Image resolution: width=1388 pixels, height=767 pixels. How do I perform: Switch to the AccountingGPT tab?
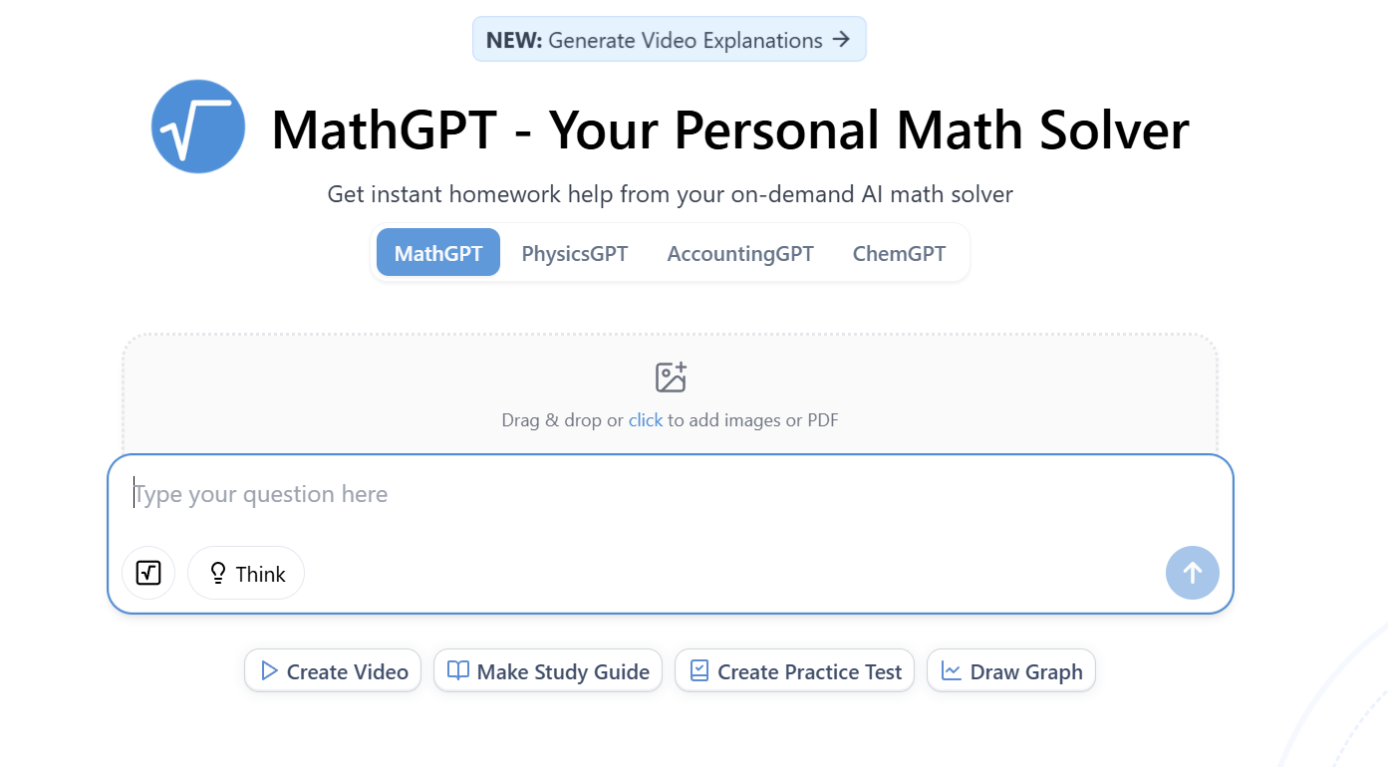point(740,253)
